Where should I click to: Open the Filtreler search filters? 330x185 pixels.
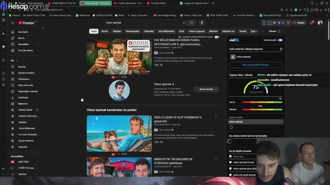pyautogui.click(x=275, y=31)
